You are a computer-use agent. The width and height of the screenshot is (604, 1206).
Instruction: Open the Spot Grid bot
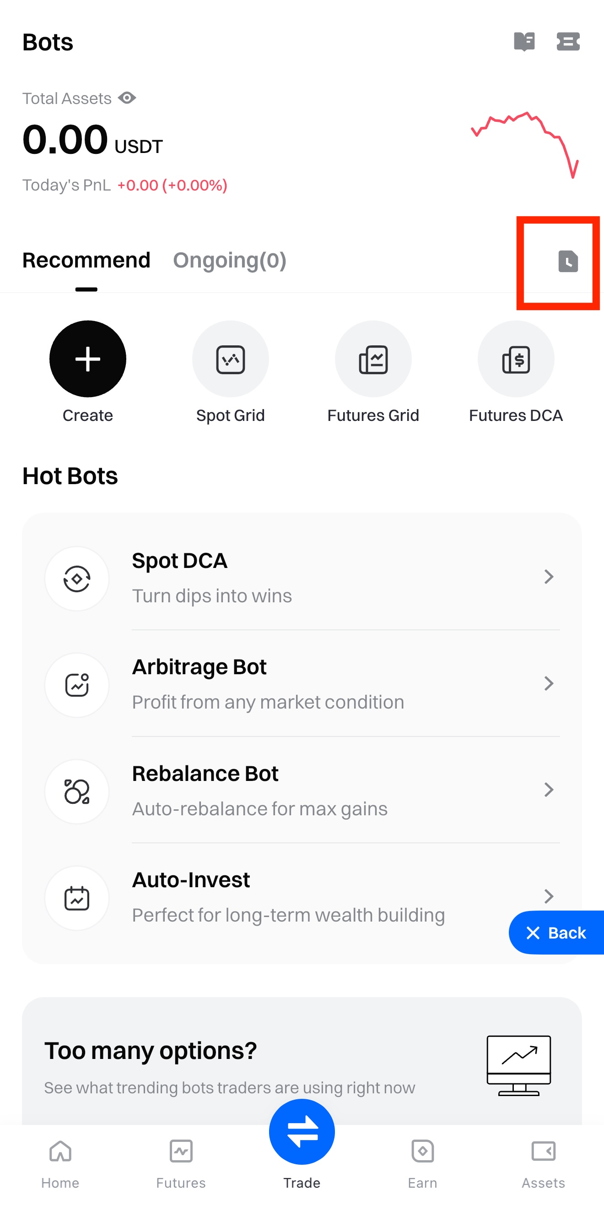coord(230,359)
